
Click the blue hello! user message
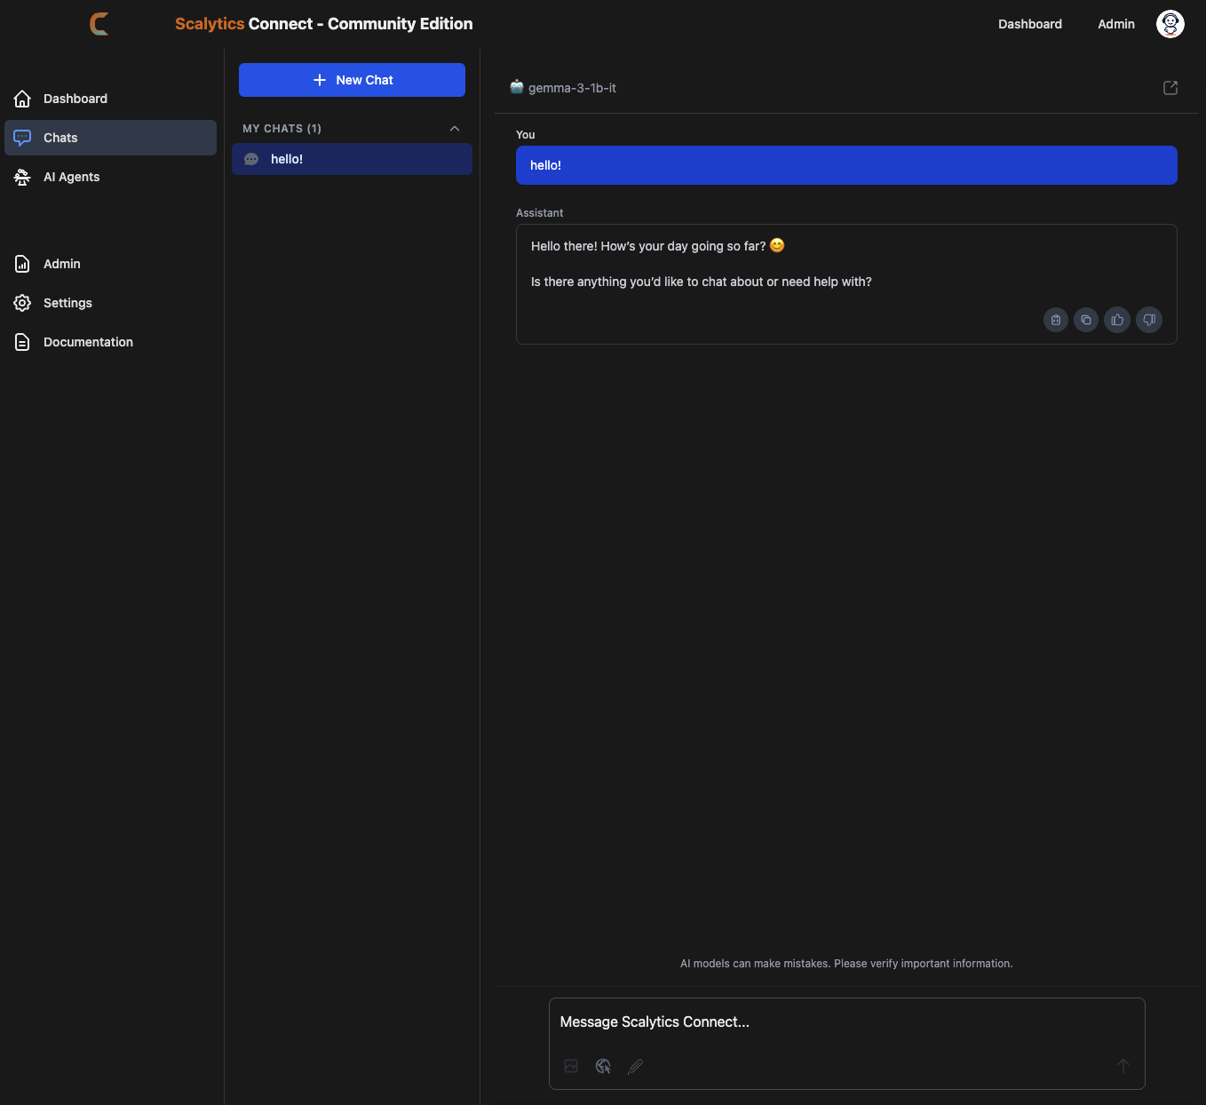click(x=846, y=165)
